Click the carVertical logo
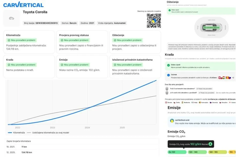The height and width of the screenshot is (157, 236). (23, 5)
